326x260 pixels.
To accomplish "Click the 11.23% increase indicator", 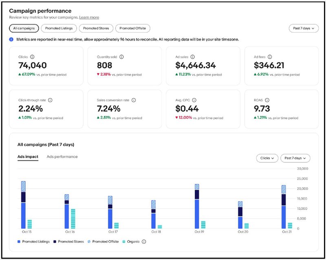I will pos(183,74).
